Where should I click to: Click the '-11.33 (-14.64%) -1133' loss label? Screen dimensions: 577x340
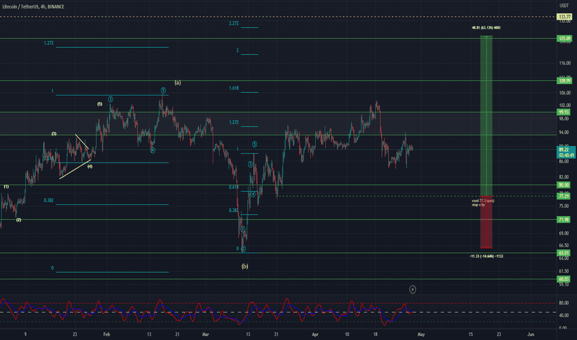[486, 256]
